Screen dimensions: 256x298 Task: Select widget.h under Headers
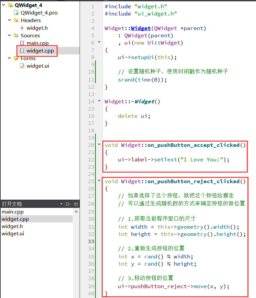37,28
